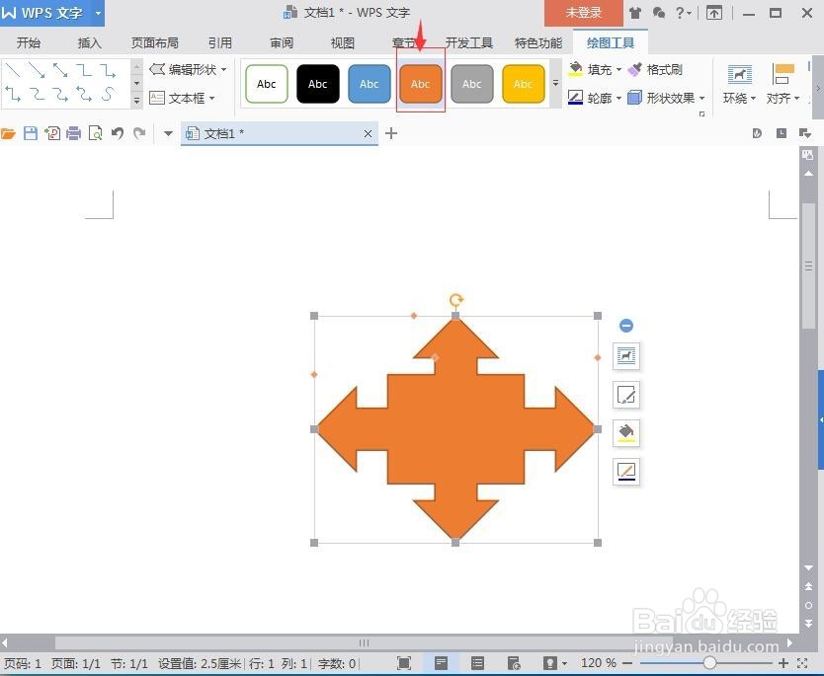Switch to page layout view
This screenshot has width=824, height=676.
pos(441,663)
